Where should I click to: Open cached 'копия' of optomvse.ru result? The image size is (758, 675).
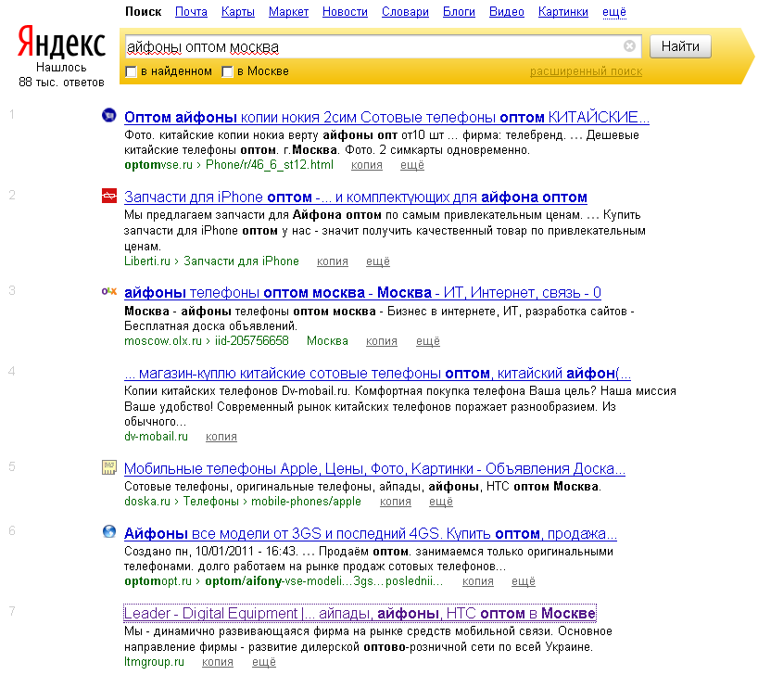366,165
